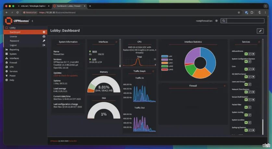This screenshot has width=272, height=149.
Task: Open the Firewall widget link icon
Action: (225, 86)
